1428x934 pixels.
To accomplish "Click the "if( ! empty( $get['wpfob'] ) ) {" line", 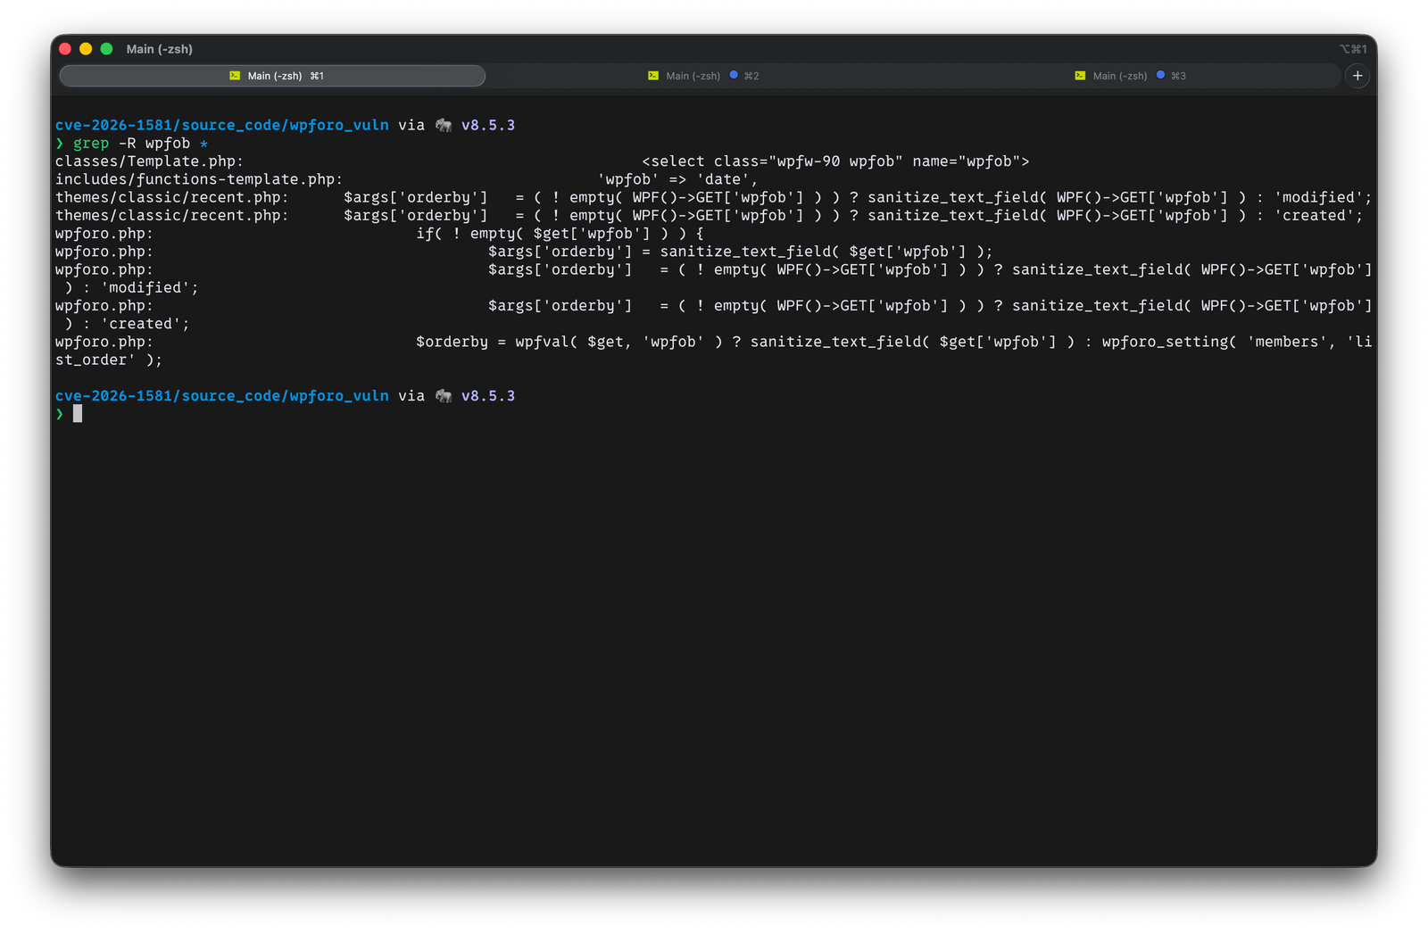I will tap(560, 234).
